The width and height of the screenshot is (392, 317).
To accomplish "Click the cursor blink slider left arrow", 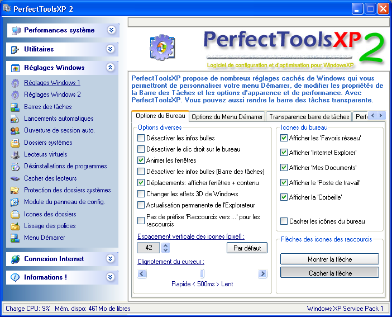I will pyautogui.click(x=142, y=274).
